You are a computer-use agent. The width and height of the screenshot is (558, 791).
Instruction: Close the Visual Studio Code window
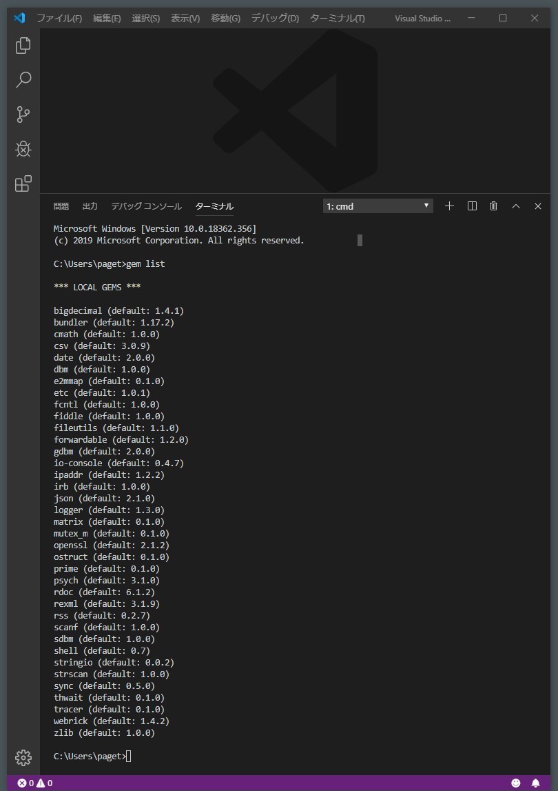[x=535, y=18]
